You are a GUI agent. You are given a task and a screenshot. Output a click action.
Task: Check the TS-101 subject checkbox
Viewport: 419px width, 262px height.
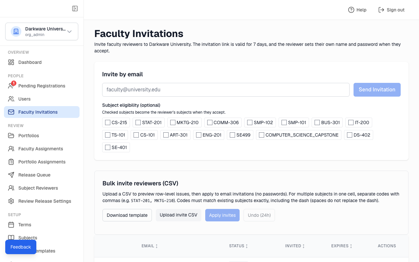(x=108, y=135)
